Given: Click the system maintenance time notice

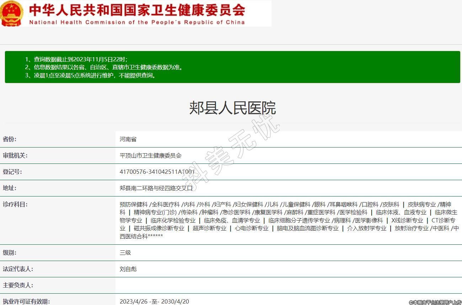Looking at the screenshot, I should pos(95,75).
